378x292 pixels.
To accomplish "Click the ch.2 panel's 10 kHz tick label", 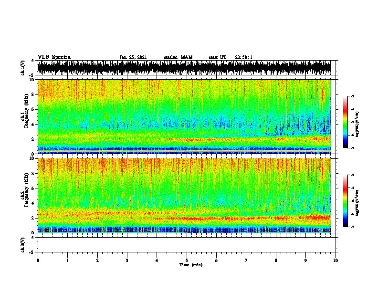I will point(32,158).
